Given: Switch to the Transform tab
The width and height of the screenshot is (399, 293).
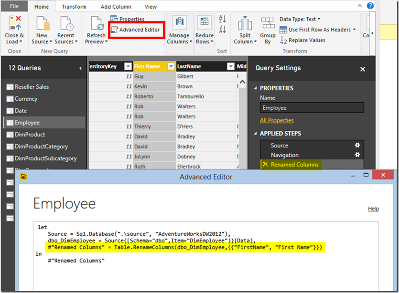Looking at the screenshot, I should [x=74, y=7].
